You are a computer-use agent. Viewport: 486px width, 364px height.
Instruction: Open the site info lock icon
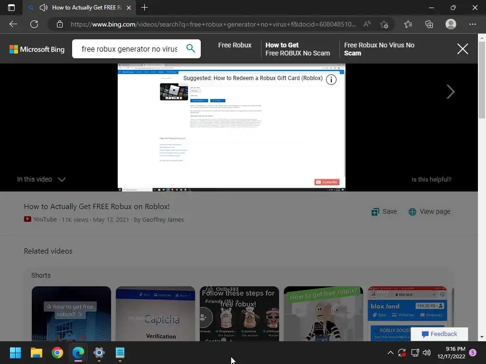point(60,24)
